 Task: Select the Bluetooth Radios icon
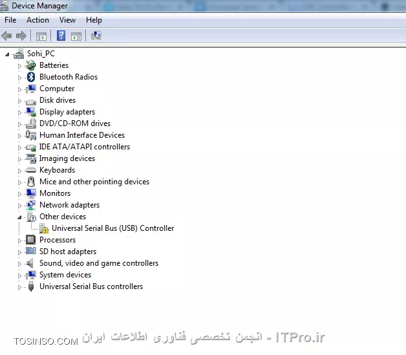tap(31, 77)
